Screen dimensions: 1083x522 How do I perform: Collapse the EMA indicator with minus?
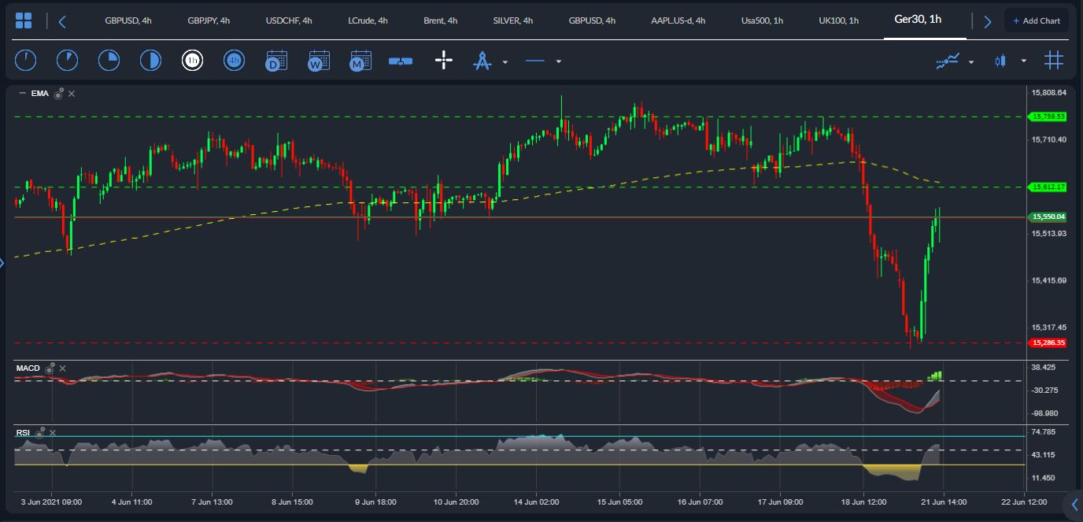tap(22, 94)
